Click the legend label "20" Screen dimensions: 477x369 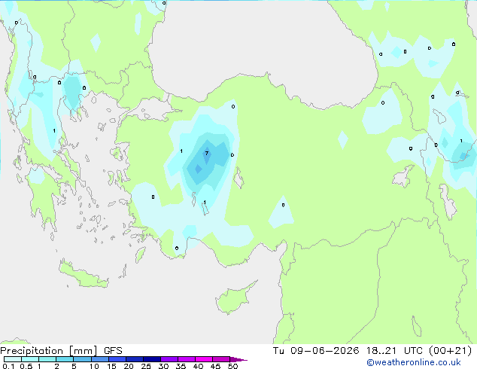pyautogui.click(x=129, y=366)
